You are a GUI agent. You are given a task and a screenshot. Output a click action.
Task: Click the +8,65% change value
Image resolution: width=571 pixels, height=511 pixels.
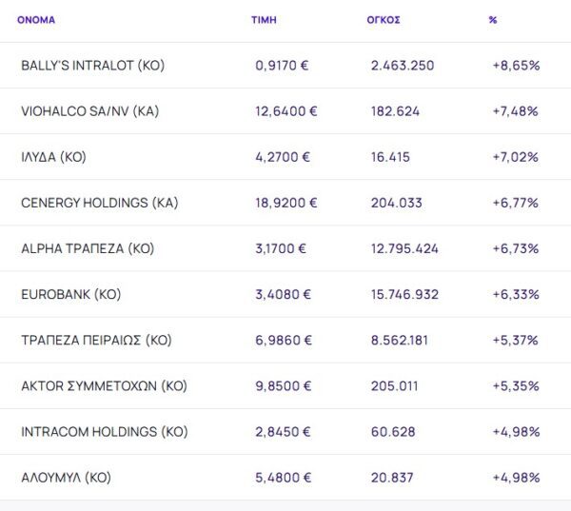516,66
